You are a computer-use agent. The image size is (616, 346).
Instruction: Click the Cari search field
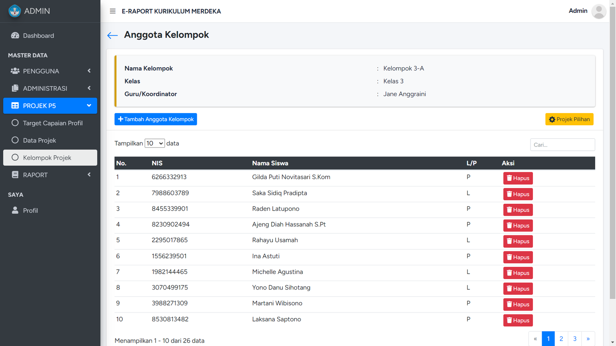pos(562,145)
